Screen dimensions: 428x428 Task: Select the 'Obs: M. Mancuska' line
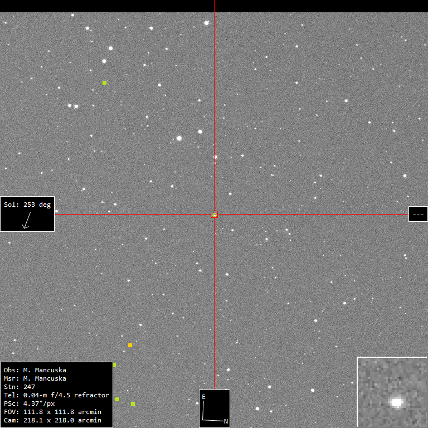(35, 370)
